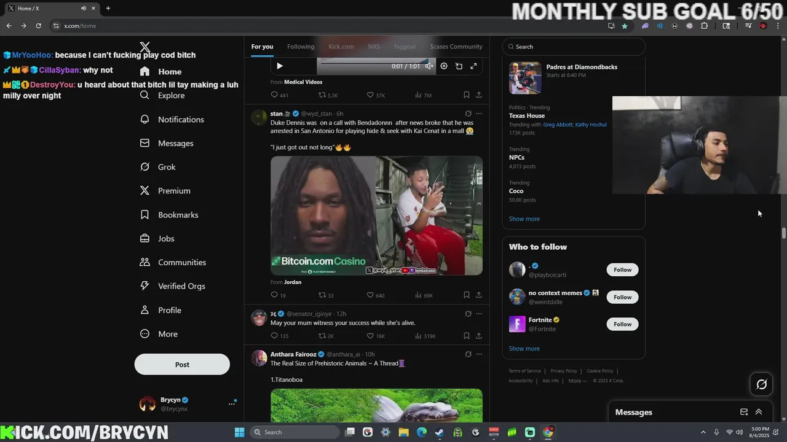
Task: Switch to the NXS tab
Action: [374, 47]
